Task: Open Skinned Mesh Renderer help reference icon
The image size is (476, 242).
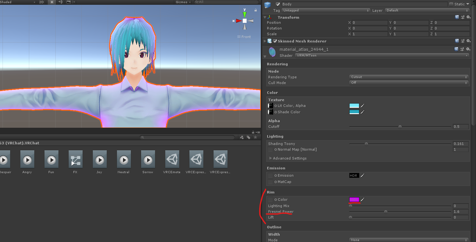Action: 457,41
